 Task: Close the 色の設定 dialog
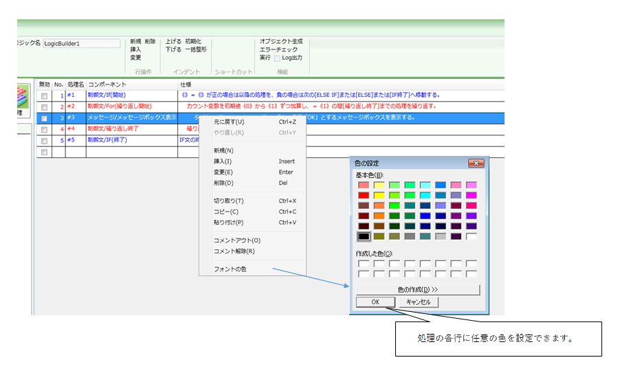coord(476,163)
